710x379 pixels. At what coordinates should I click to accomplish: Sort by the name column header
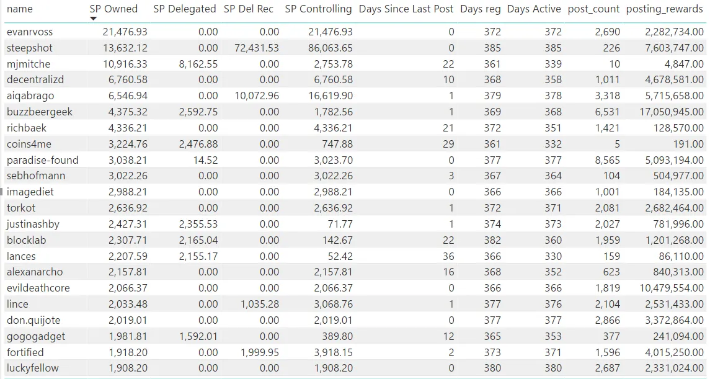coord(19,9)
